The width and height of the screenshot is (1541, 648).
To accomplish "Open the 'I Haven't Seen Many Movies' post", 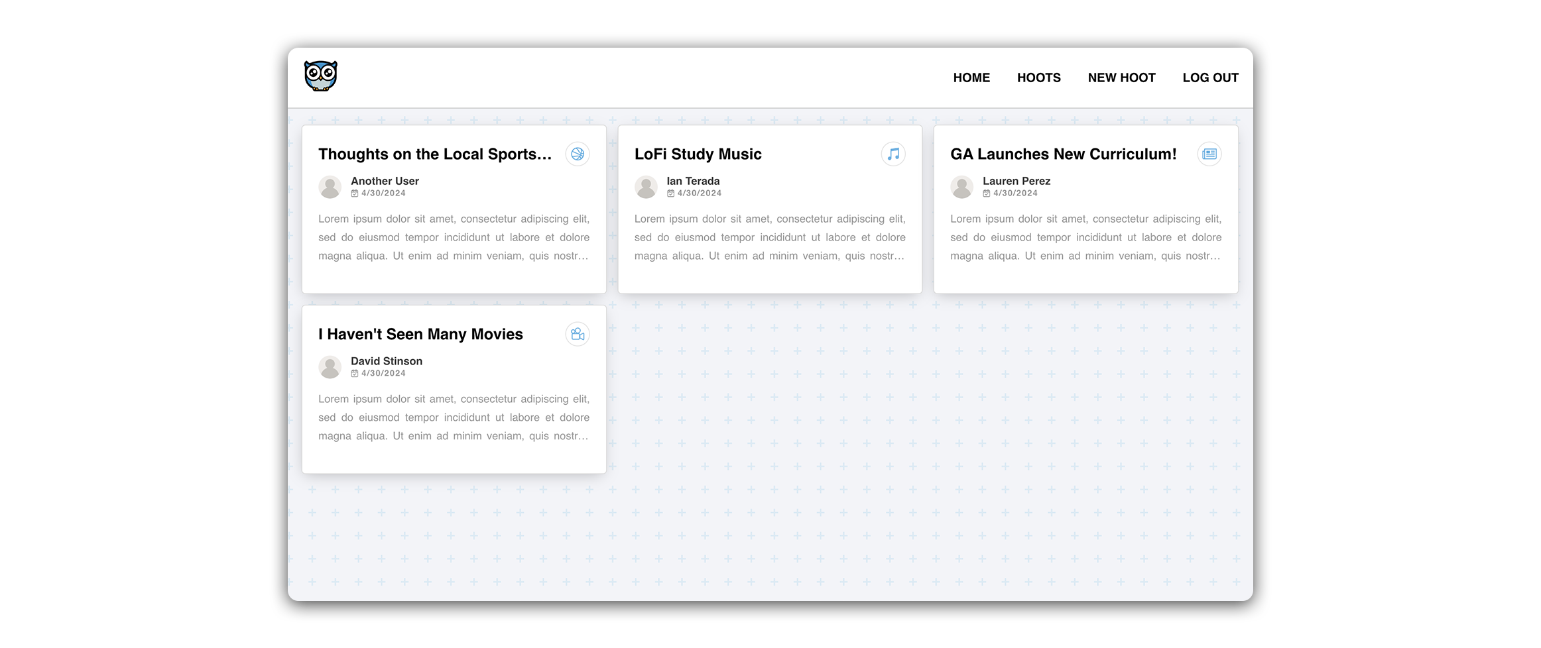I will [x=421, y=334].
